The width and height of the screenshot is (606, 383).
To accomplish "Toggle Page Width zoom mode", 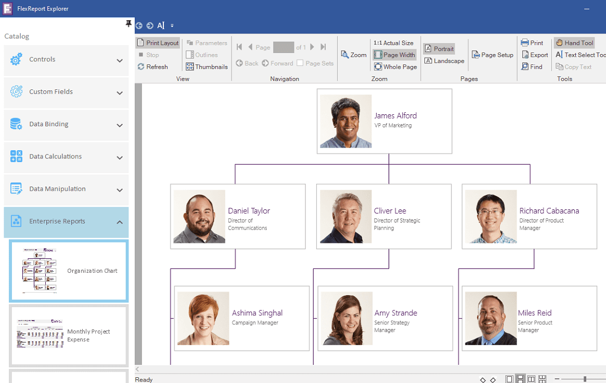I will pos(395,55).
